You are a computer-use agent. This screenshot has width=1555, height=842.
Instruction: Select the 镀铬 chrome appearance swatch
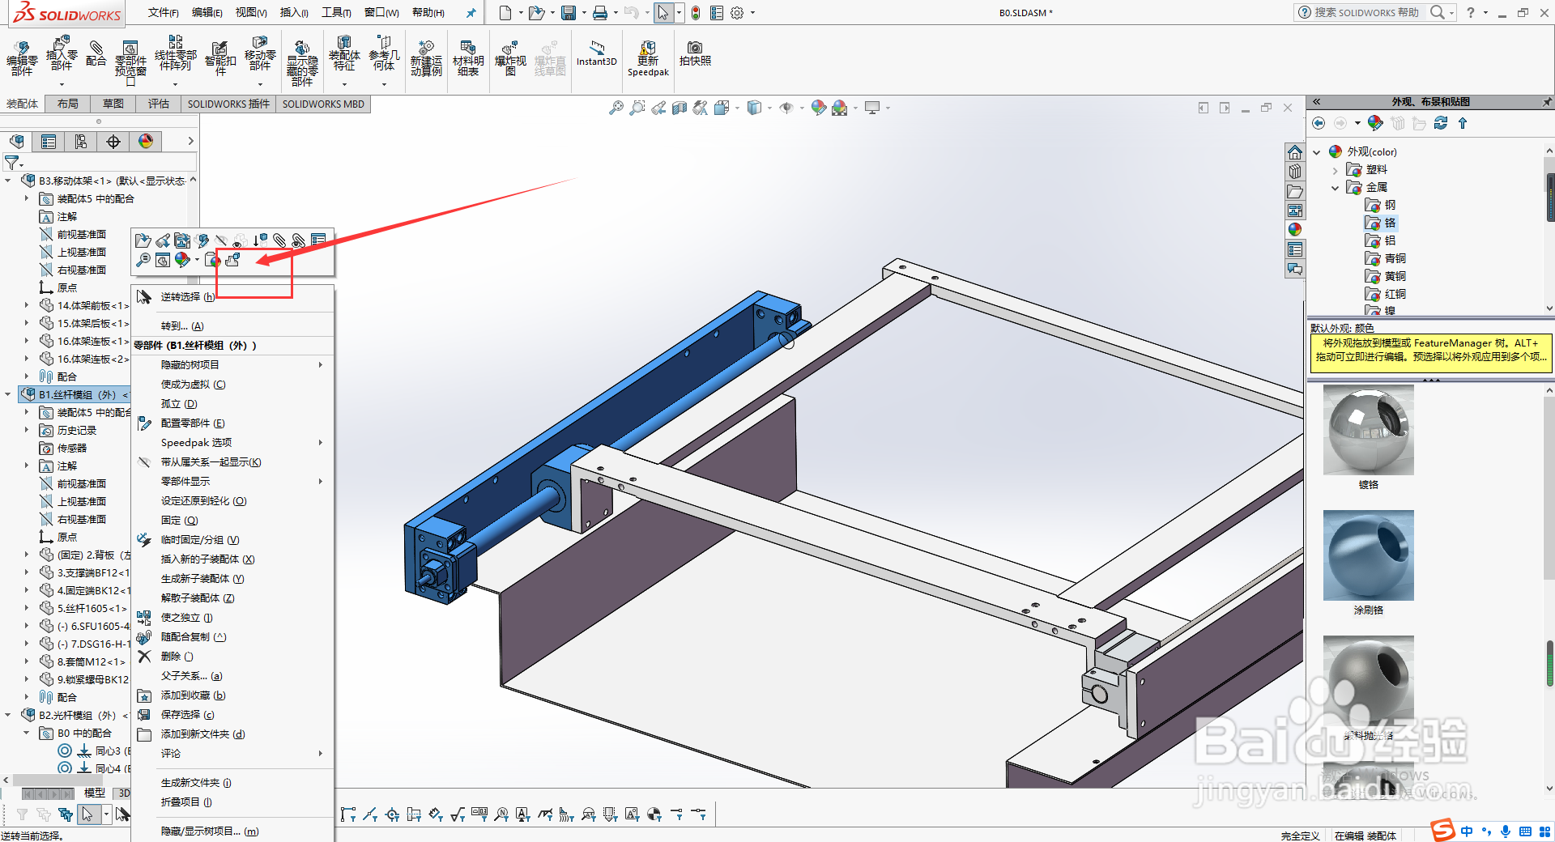[1367, 430]
